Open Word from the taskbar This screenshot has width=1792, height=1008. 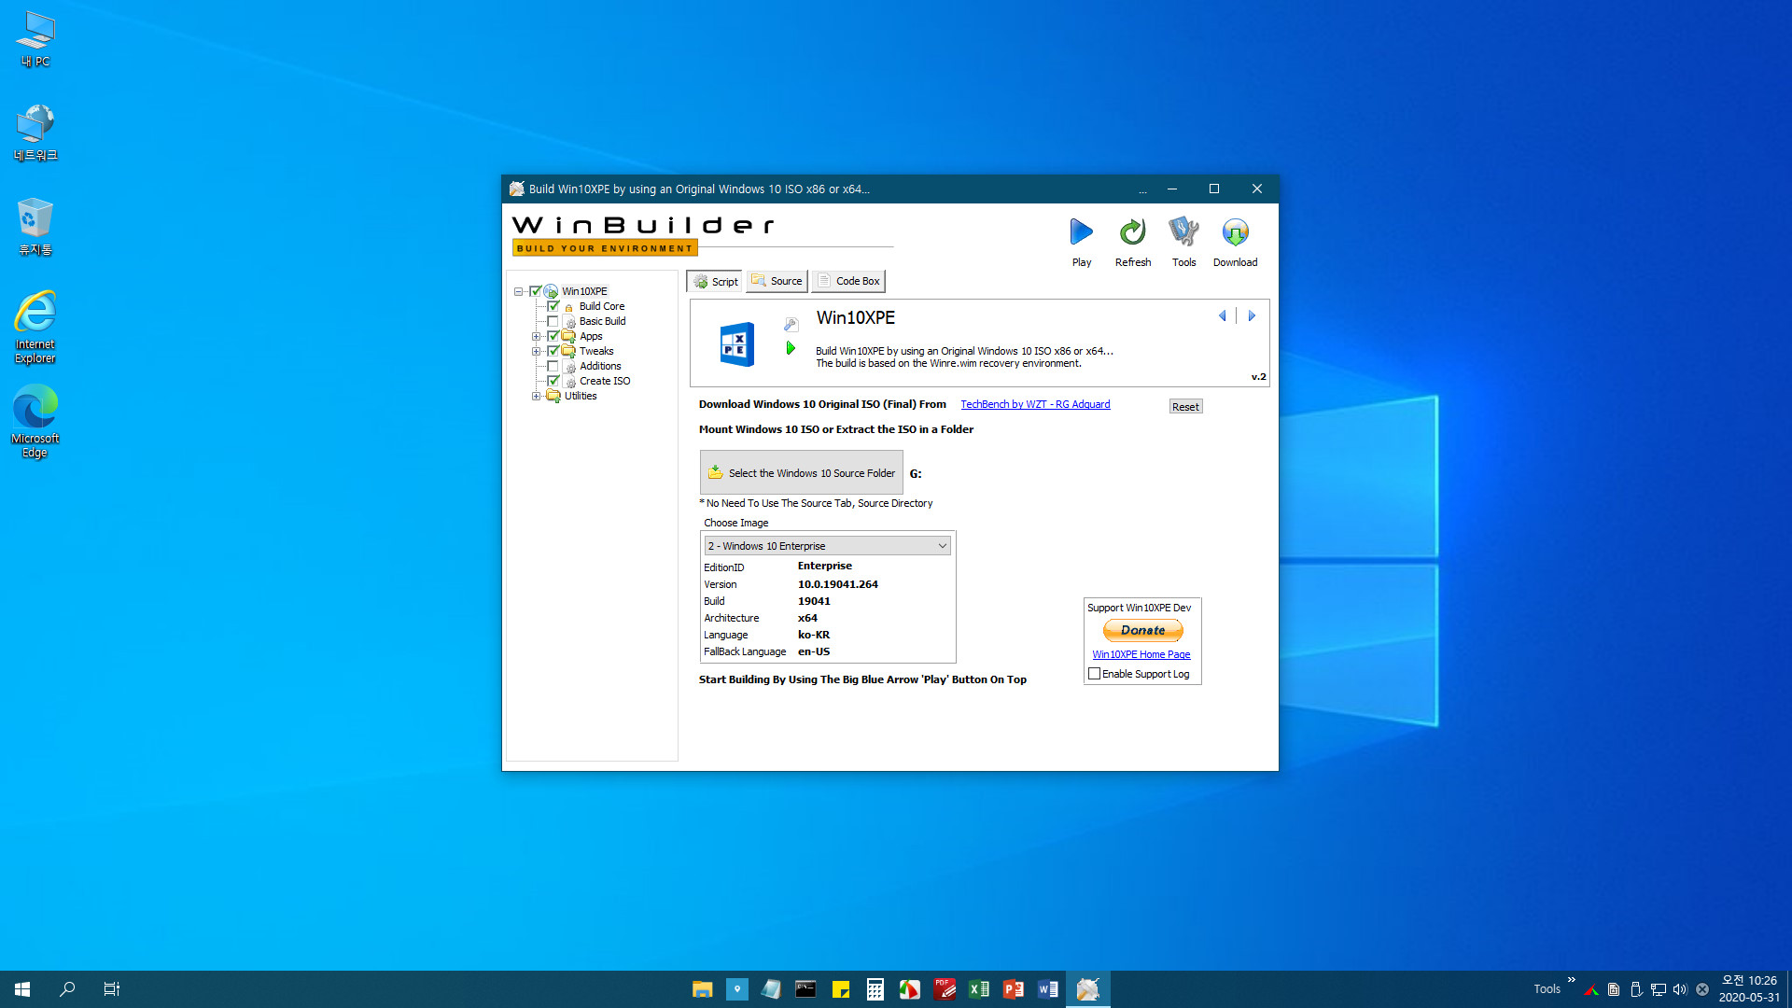(x=1047, y=989)
